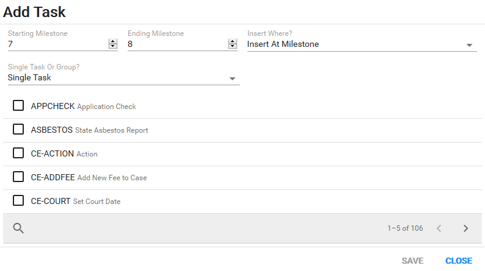Expand the Single Task Or Group dropdown arrow
Viewport: 485px width, 271px height.
click(232, 79)
